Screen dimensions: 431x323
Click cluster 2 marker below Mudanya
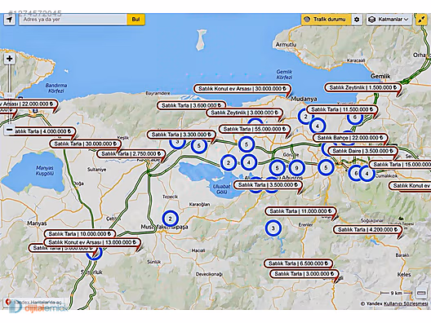click(305, 117)
